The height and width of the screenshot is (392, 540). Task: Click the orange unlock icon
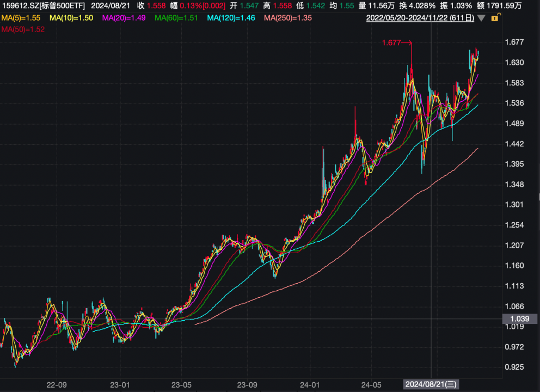495,17
